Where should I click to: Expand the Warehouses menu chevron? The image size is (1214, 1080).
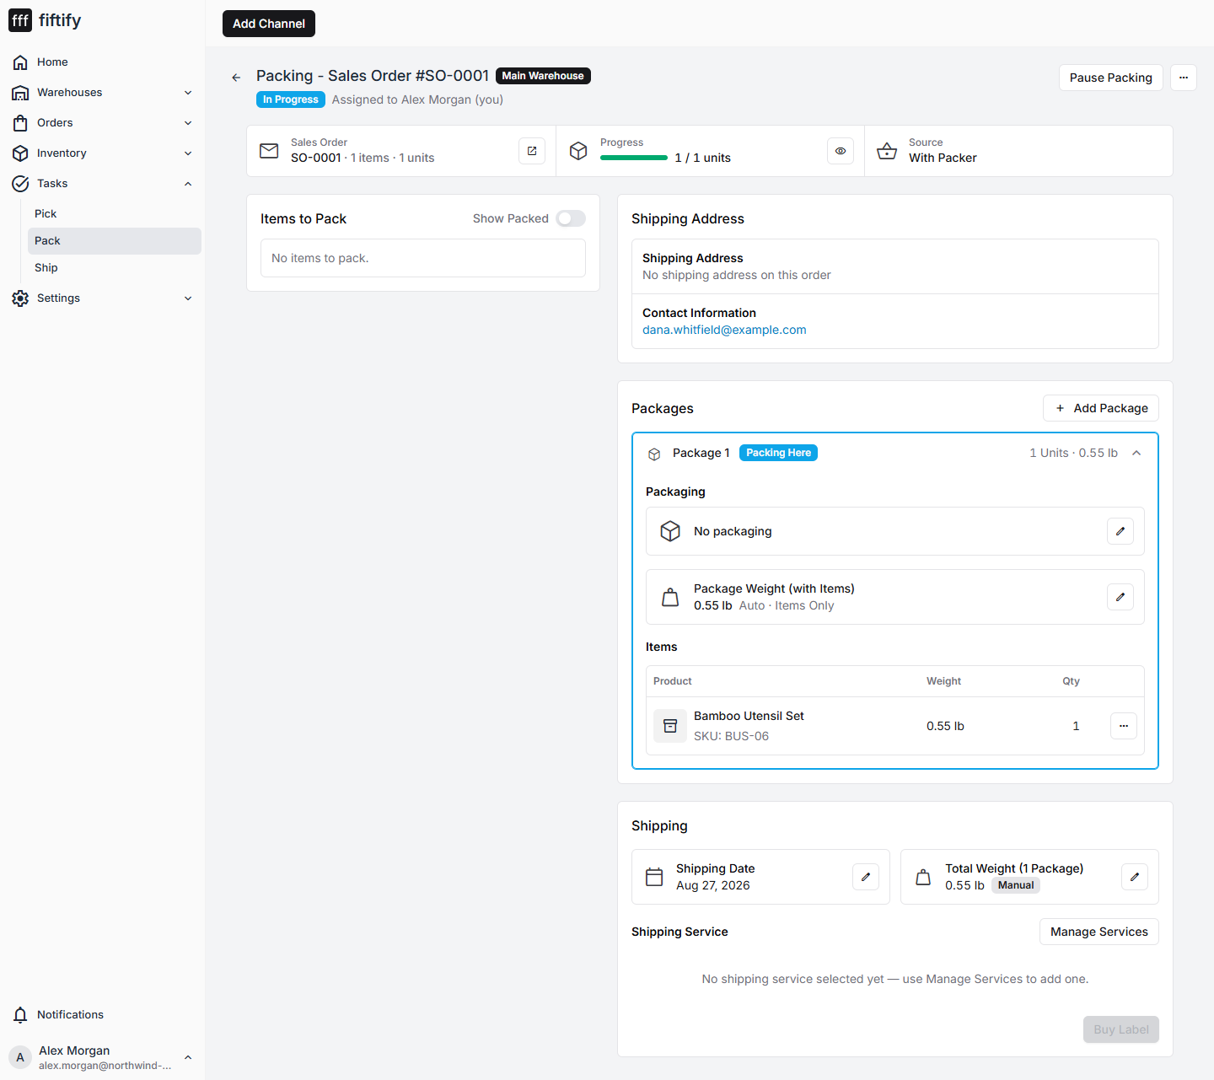(188, 93)
